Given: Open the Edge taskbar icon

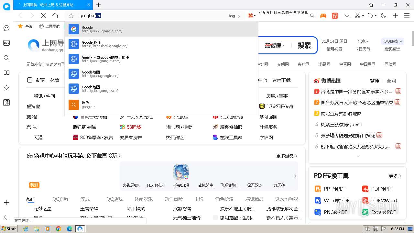Looking at the screenshot, I should pyautogui.click(x=69, y=229).
